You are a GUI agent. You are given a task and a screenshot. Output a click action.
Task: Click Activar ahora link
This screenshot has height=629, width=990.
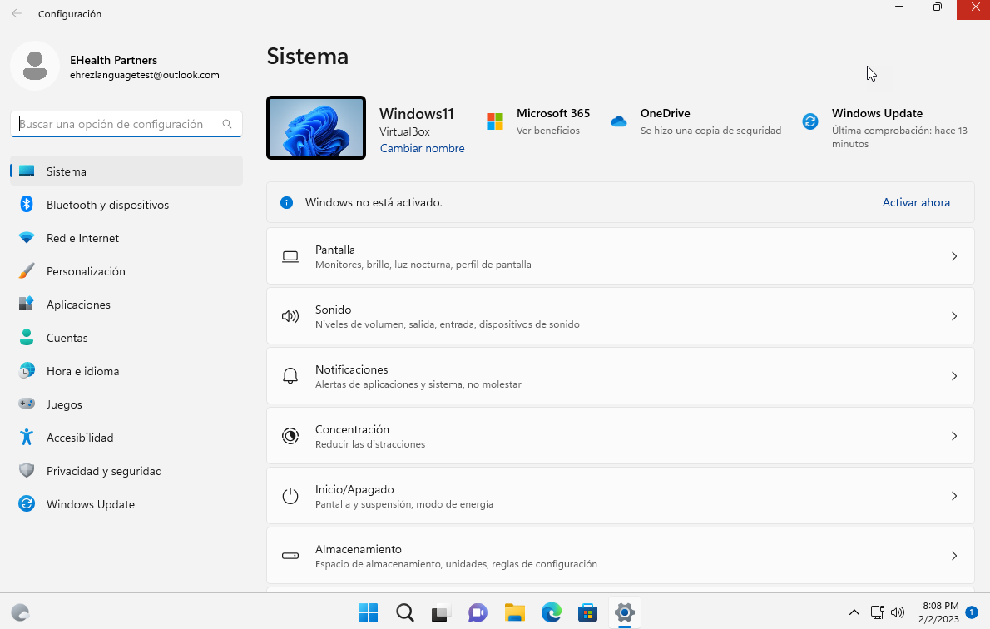pos(916,202)
